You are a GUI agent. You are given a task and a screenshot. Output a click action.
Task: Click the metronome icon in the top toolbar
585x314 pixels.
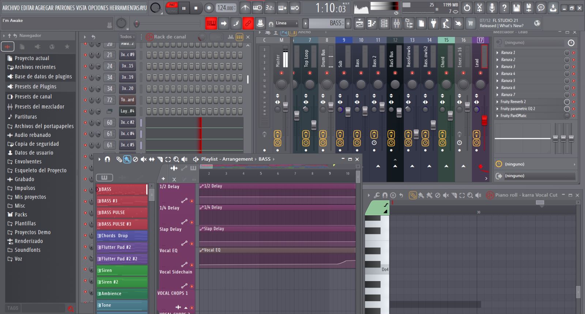(x=245, y=8)
